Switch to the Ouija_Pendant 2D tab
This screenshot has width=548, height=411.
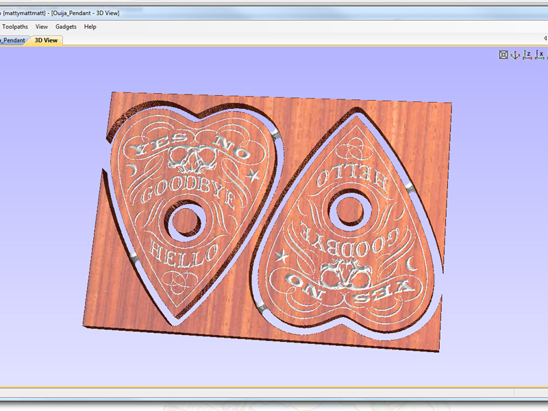pos(13,40)
